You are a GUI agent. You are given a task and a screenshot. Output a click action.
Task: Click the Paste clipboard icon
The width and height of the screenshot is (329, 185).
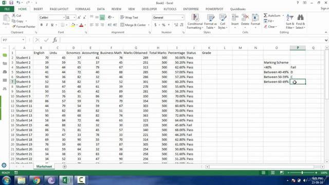pyautogui.click(x=6, y=18)
